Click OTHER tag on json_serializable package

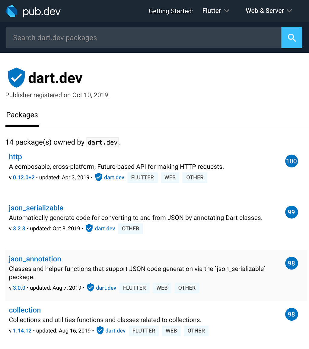(x=131, y=229)
